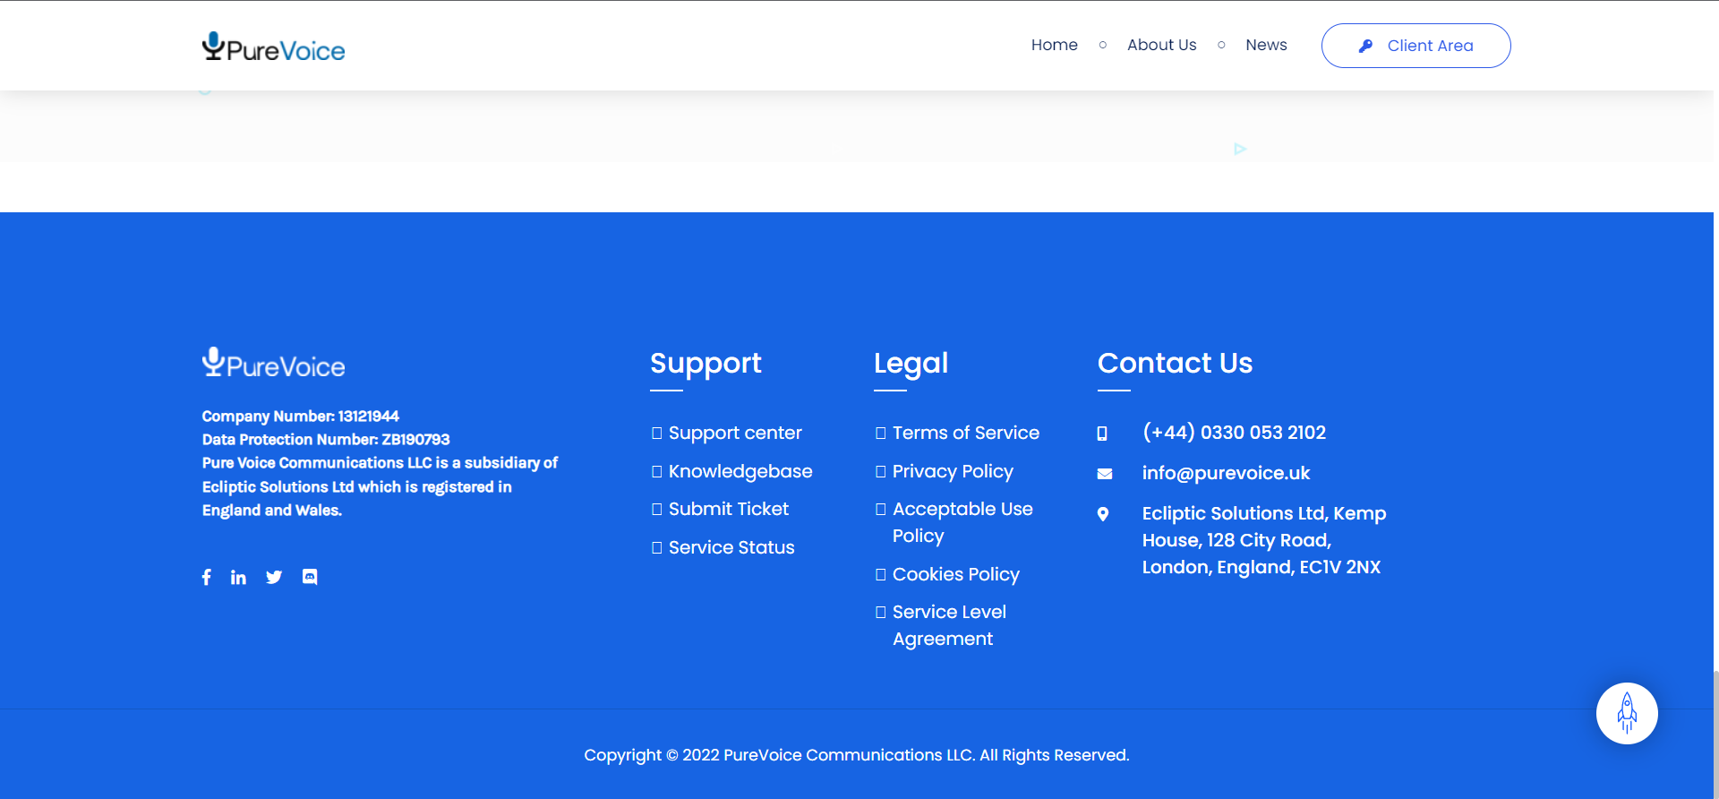The height and width of the screenshot is (799, 1719).
Task: Click the rocket scroll-to-top button
Action: click(1627, 714)
